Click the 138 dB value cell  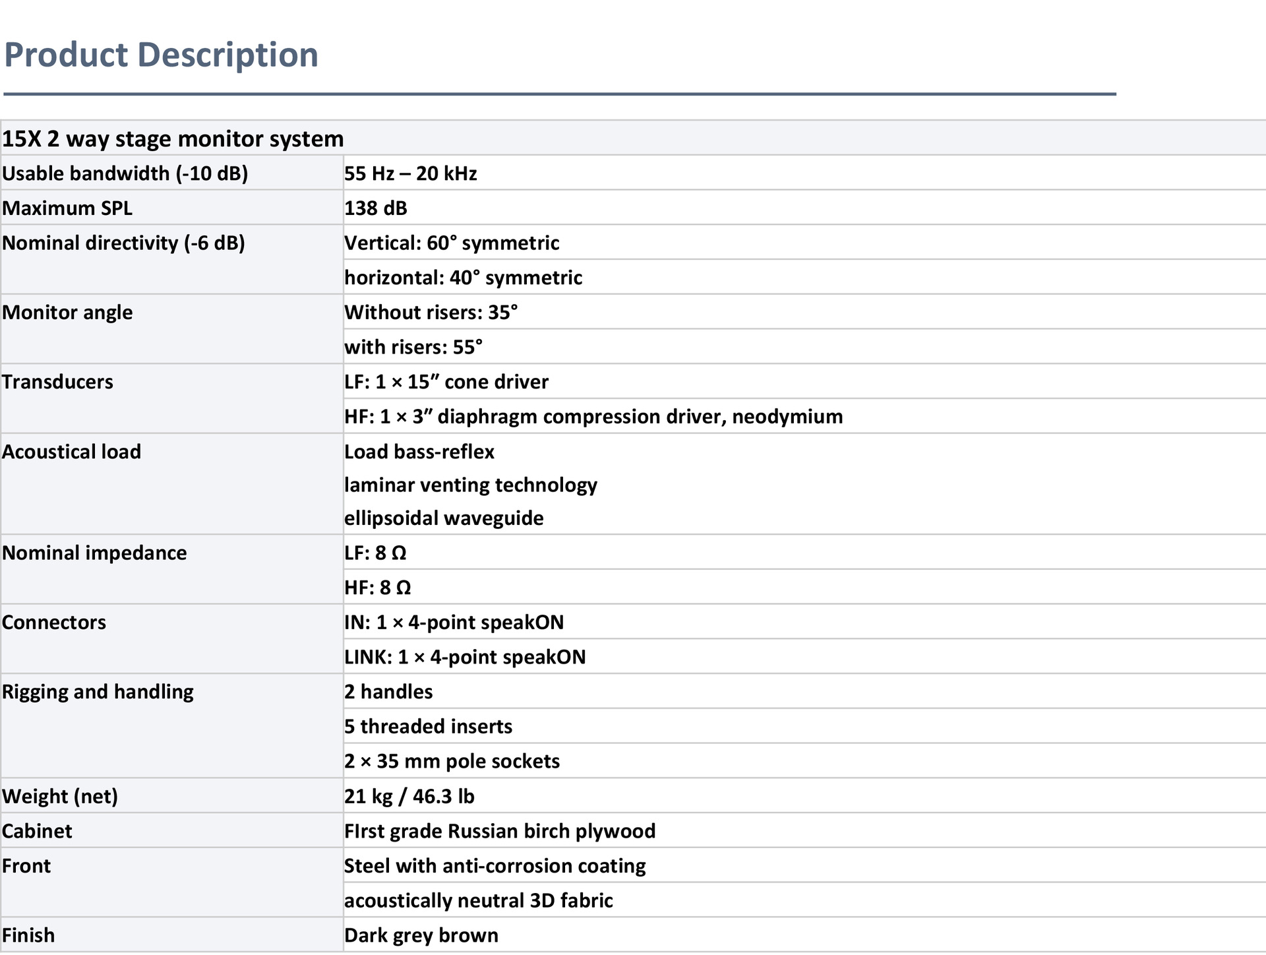376,208
